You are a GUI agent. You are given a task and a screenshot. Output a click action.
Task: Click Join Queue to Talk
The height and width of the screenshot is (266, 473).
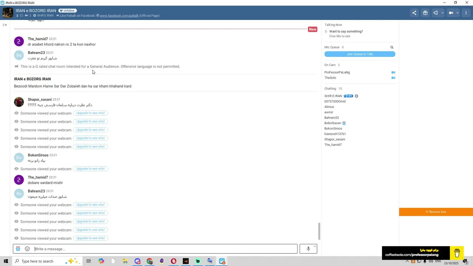click(360, 54)
